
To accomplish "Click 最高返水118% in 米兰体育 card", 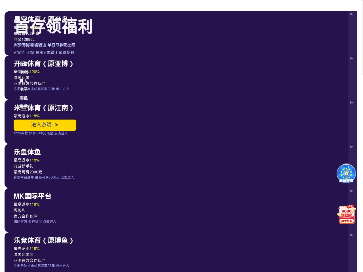I will tap(27, 116).
